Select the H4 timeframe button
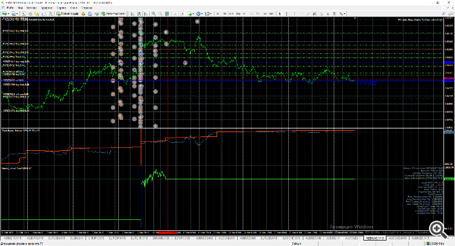 pos(251,13)
